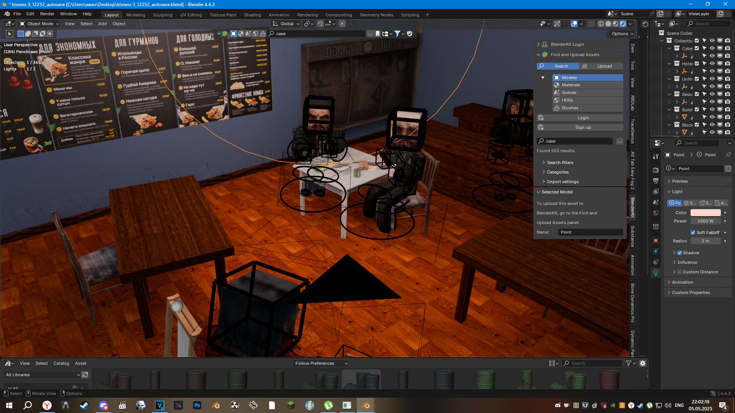This screenshot has width=735, height=413.
Task: Expand the Search filters section
Action: pyautogui.click(x=560, y=163)
